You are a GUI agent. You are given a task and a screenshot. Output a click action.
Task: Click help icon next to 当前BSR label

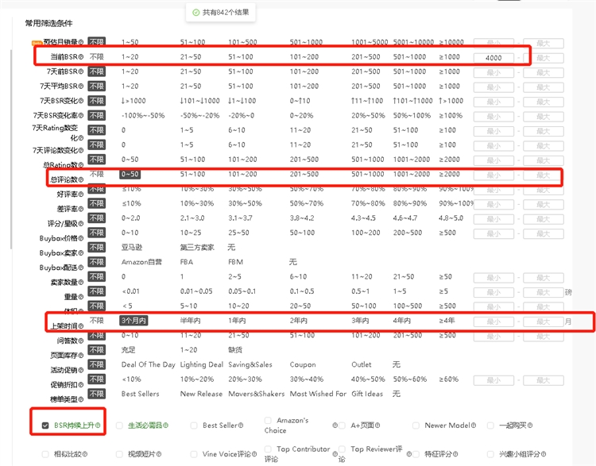pyautogui.click(x=81, y=58)
